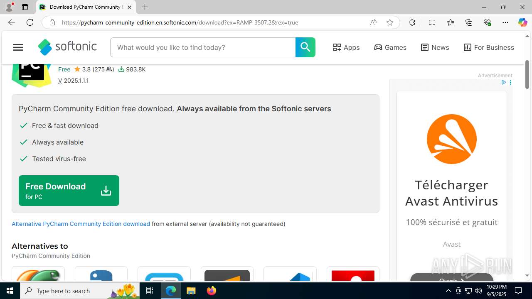This screenshot has height=299, width=532.
Task: Click the PyCharm app icon
Action: pos(32,75)
